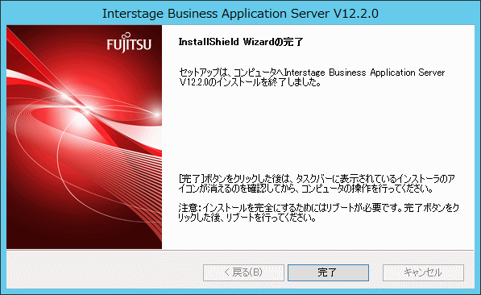Click the リブートを行ってください line of the note
Screen dimensions: 481x295
(x=247, y=218)
